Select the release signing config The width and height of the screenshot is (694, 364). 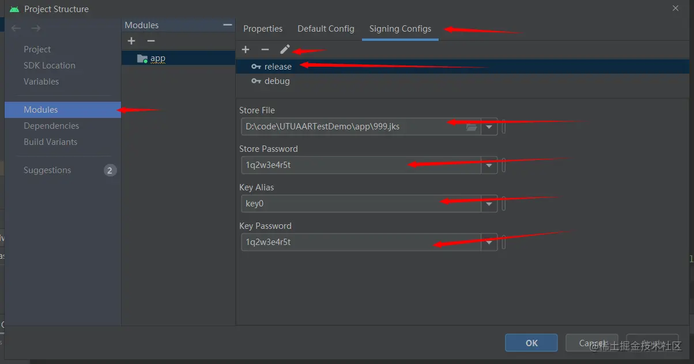pos(462,67)
